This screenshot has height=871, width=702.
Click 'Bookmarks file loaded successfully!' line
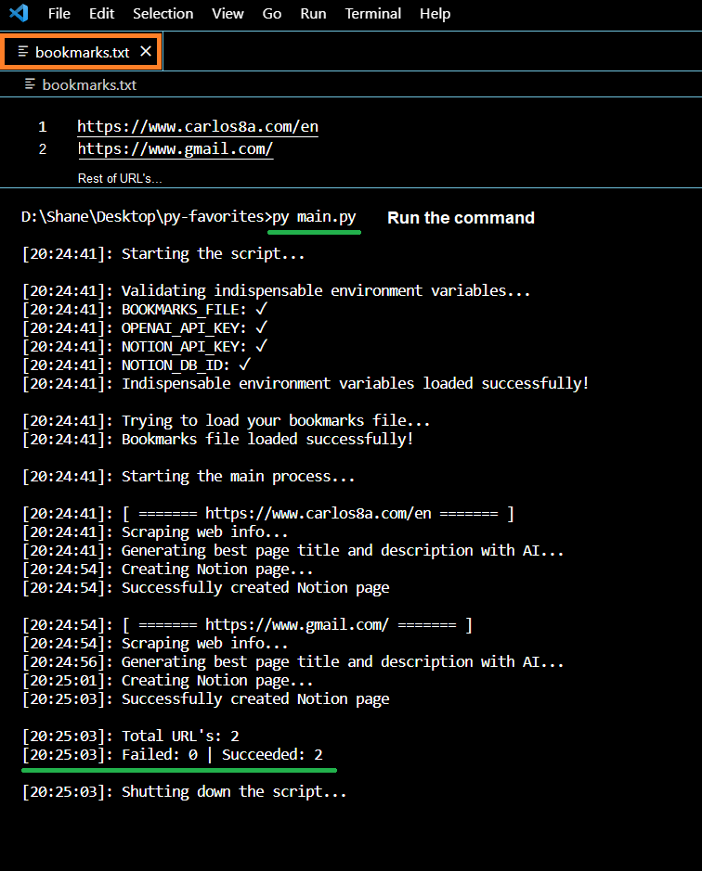218,440
